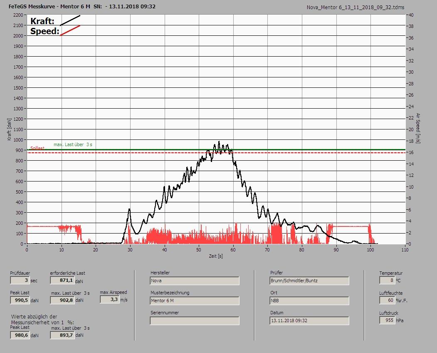Select the Ort field showing NBB

309,301
